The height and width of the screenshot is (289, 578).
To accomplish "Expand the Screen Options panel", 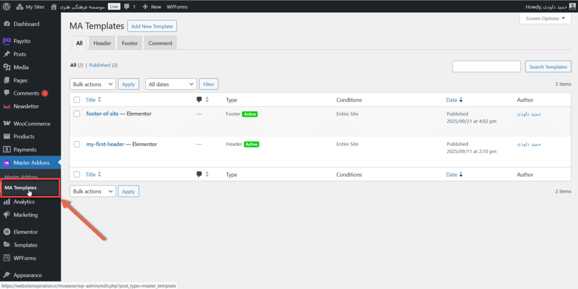I will point(546,18).
